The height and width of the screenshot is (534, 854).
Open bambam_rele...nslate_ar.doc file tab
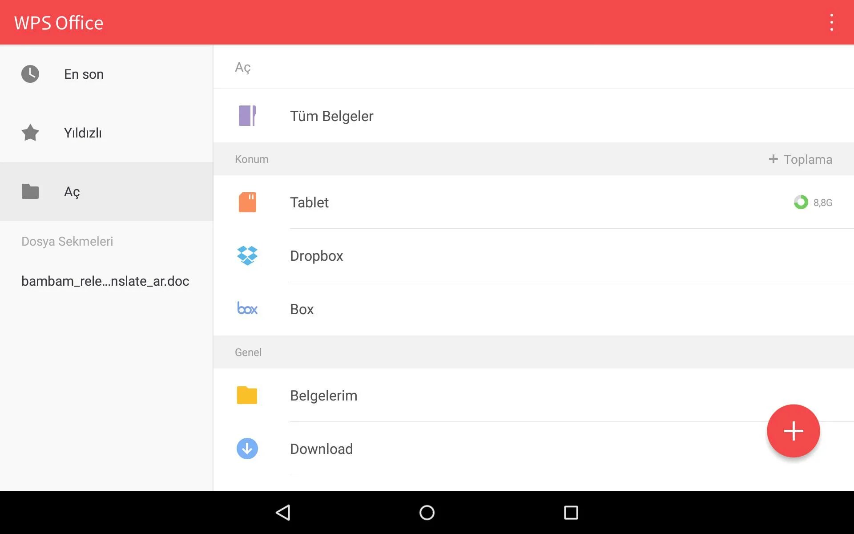coord(105,281)
